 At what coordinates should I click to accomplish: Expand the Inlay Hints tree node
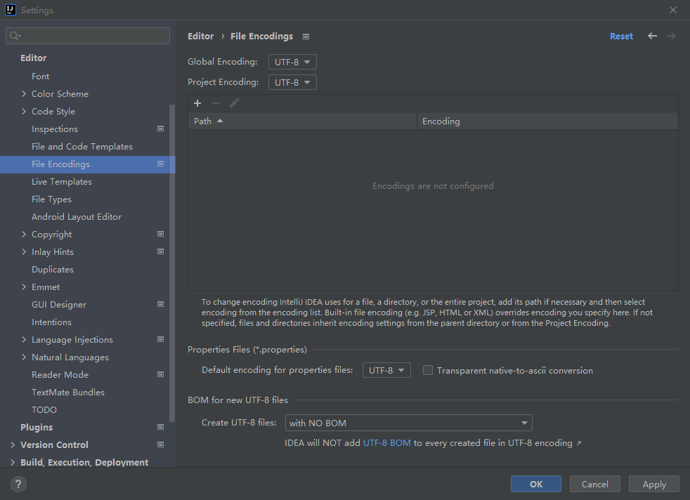tap(24, 252)
